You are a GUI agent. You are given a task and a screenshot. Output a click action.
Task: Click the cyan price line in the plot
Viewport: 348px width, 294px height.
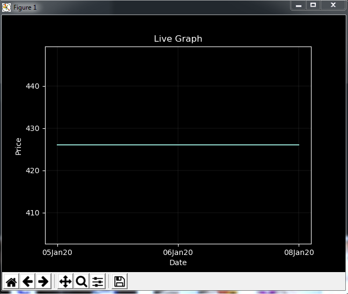(x=178, y=145)
